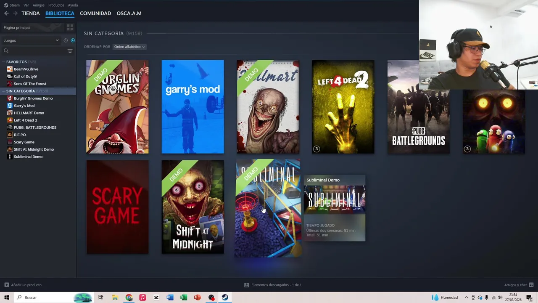This screenshot has height=303, width=538.
Task: Click the Steam taskbar icon
Action: [x=225, y=298]
